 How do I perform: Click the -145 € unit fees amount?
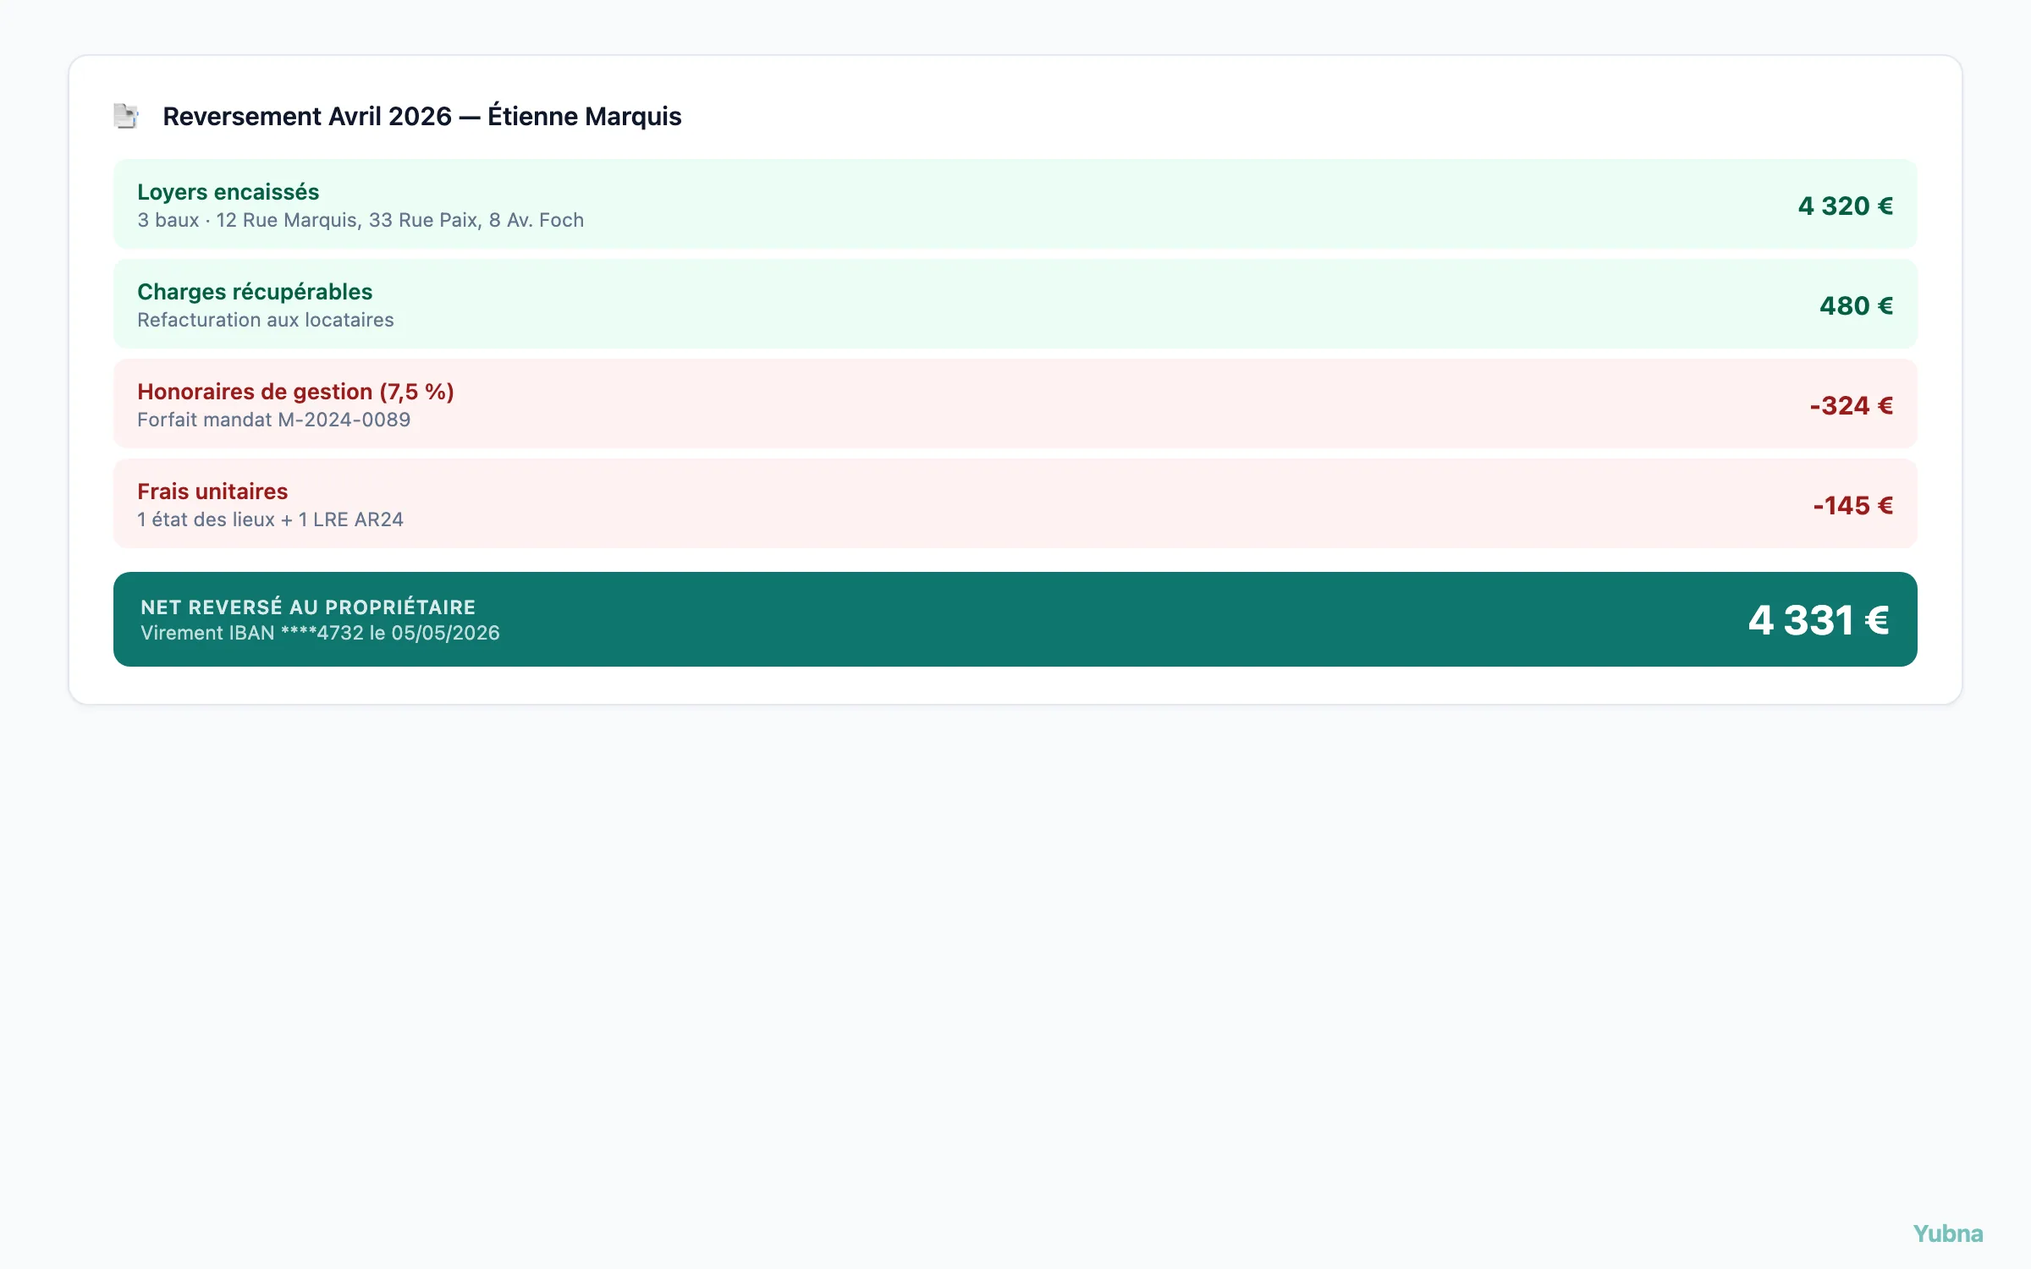[1852, 505]
